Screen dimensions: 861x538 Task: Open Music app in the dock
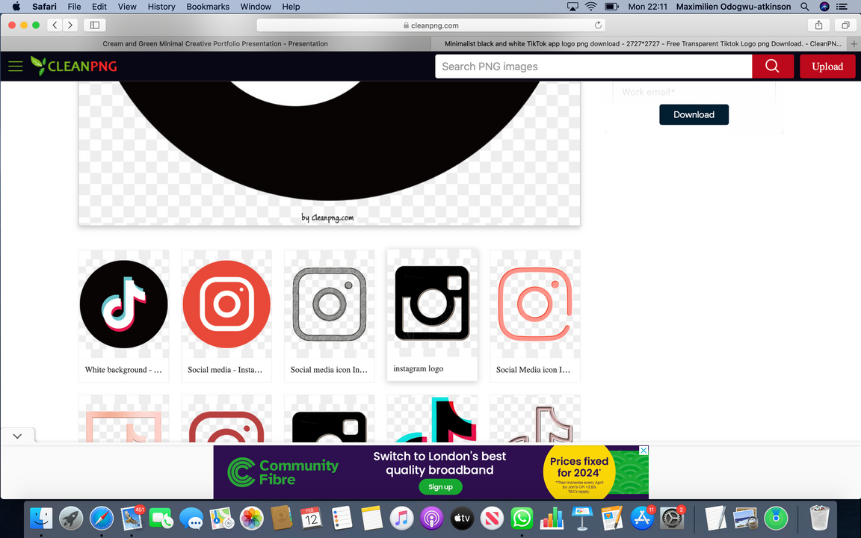pos(401,518)
